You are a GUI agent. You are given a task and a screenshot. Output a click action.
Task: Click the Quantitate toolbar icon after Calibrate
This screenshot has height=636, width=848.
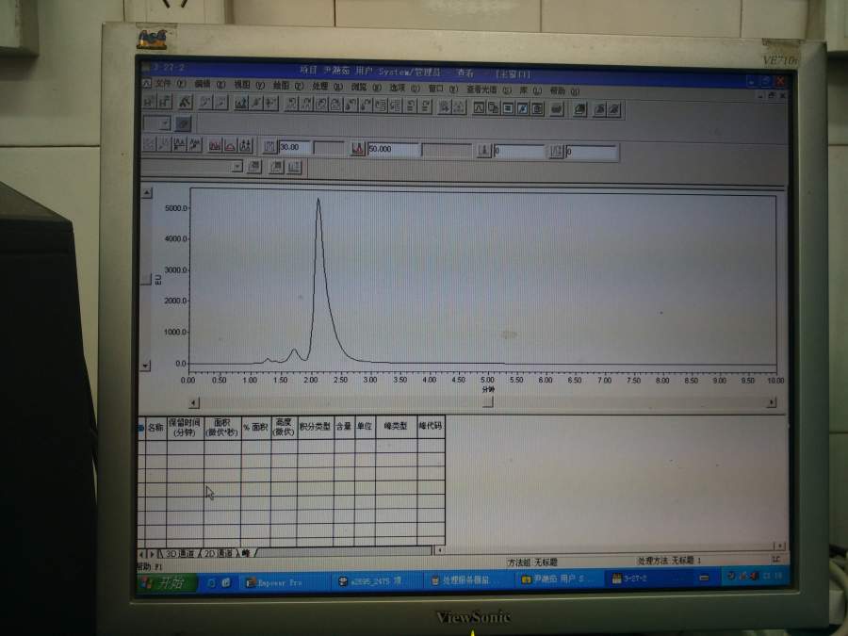(271, 103)
